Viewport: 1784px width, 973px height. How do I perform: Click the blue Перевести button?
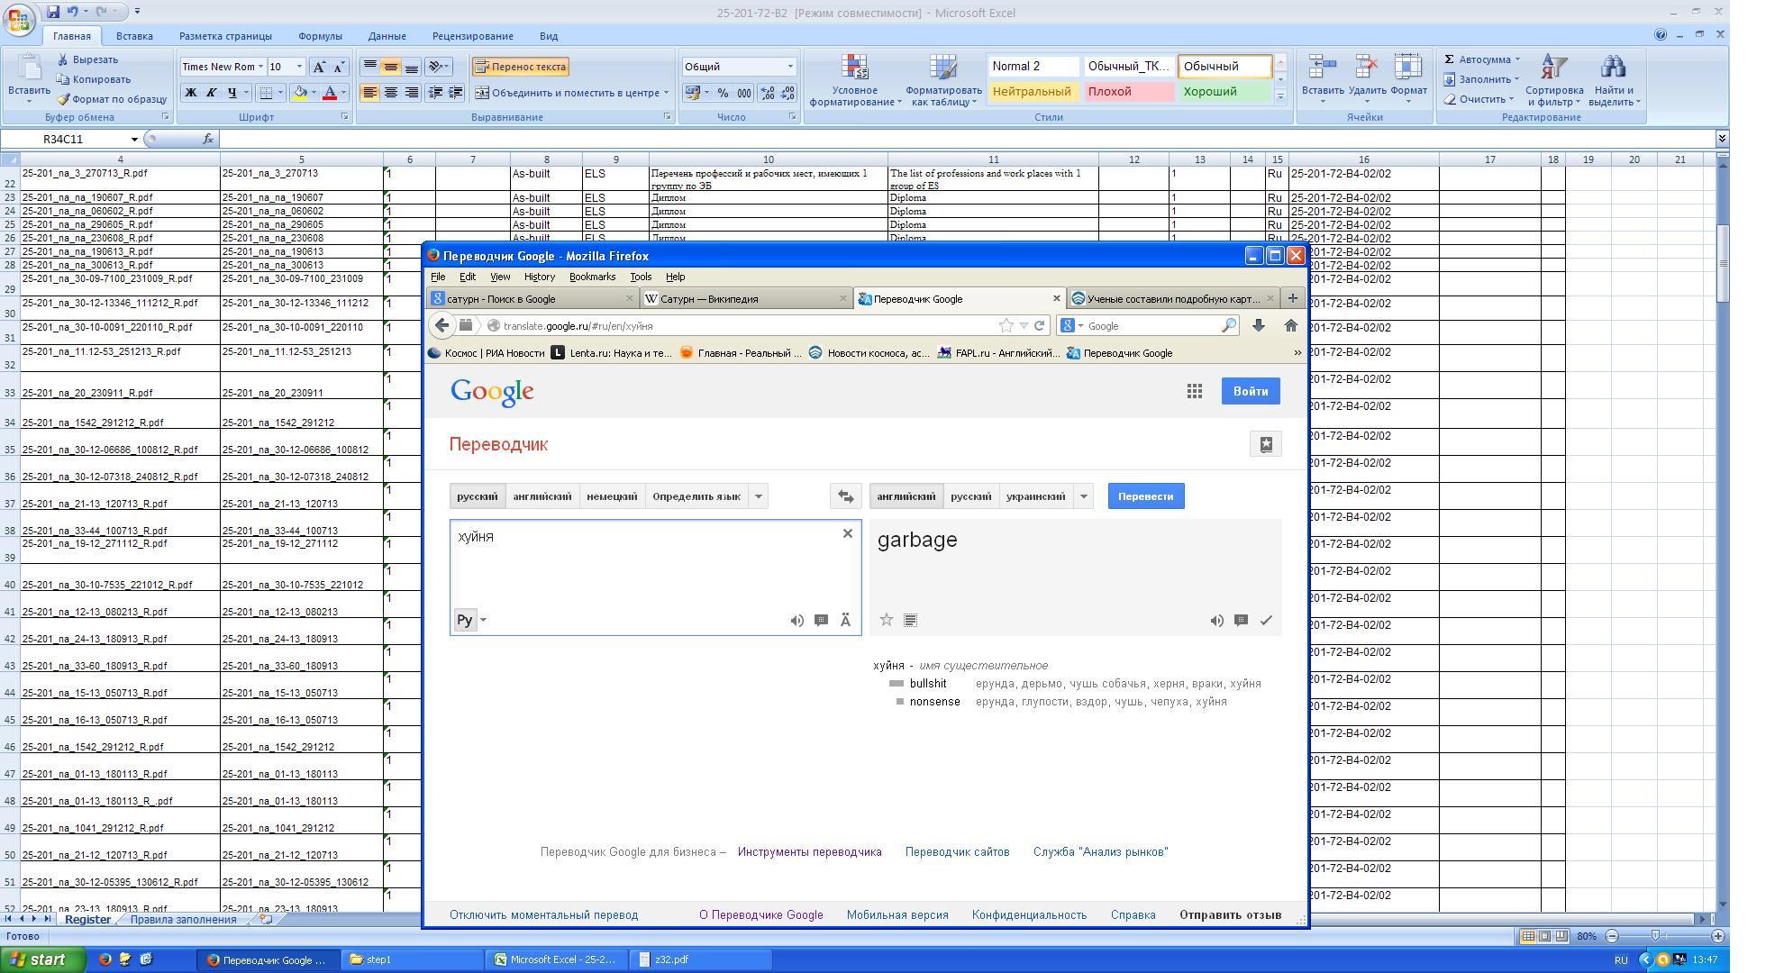point(1145,496)
